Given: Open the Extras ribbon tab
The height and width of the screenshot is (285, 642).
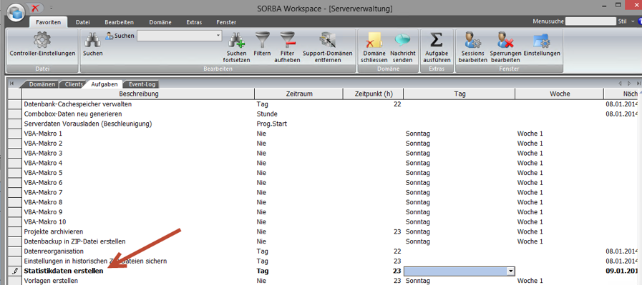Looking at the screenshot, I should tap(194, 22).
